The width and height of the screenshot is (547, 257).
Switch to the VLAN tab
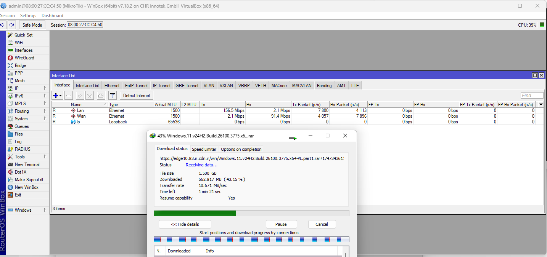click(209, 86)
